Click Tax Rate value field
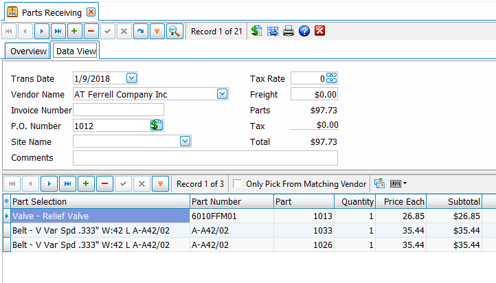Screen dimensions: 496x283 308,78
